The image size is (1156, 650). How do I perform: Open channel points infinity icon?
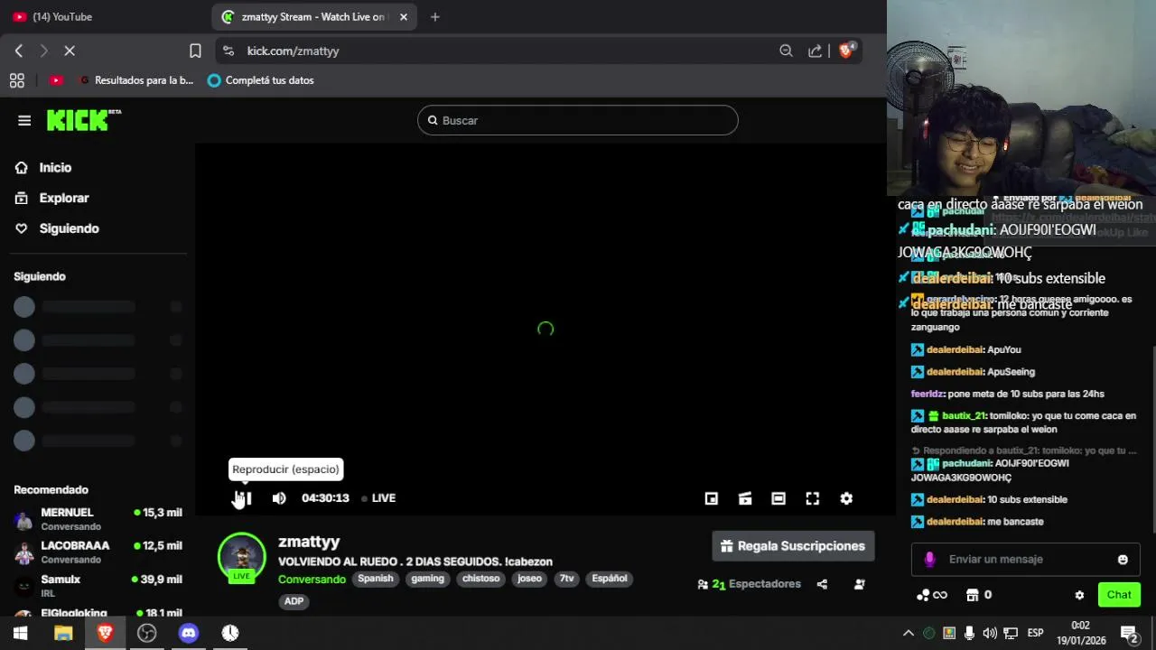pos(932,595)
